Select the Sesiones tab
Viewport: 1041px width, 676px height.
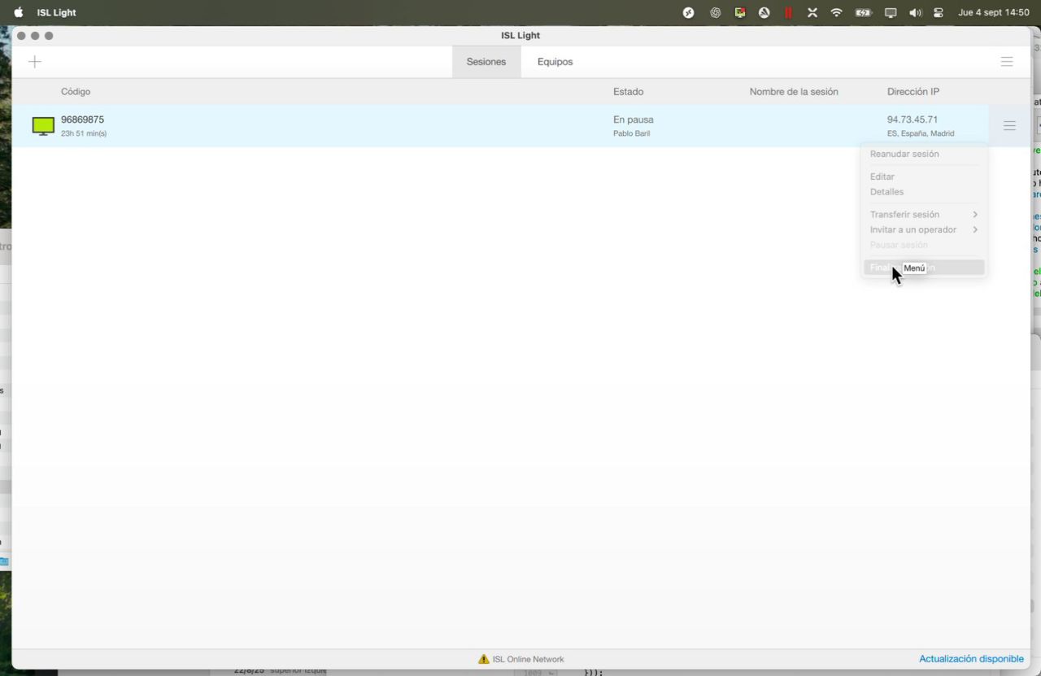[x=486, y=62]
